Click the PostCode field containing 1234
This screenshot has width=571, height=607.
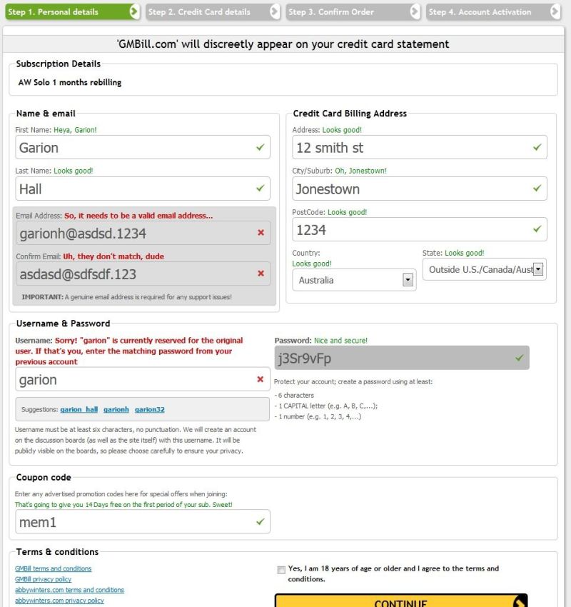420,229
